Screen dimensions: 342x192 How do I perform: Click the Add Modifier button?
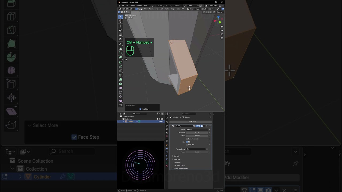point(190,122)
